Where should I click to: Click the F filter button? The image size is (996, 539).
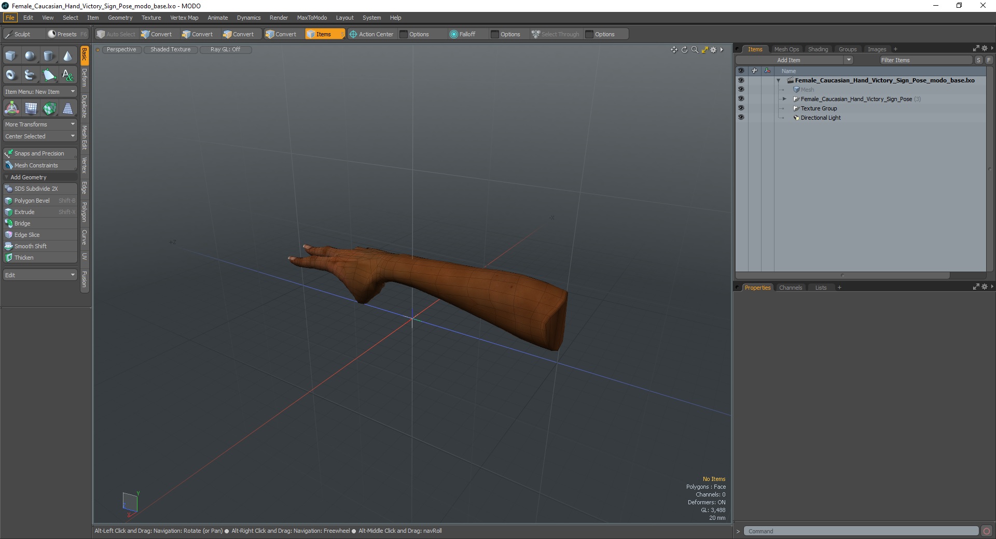click(x=989, y=60)
